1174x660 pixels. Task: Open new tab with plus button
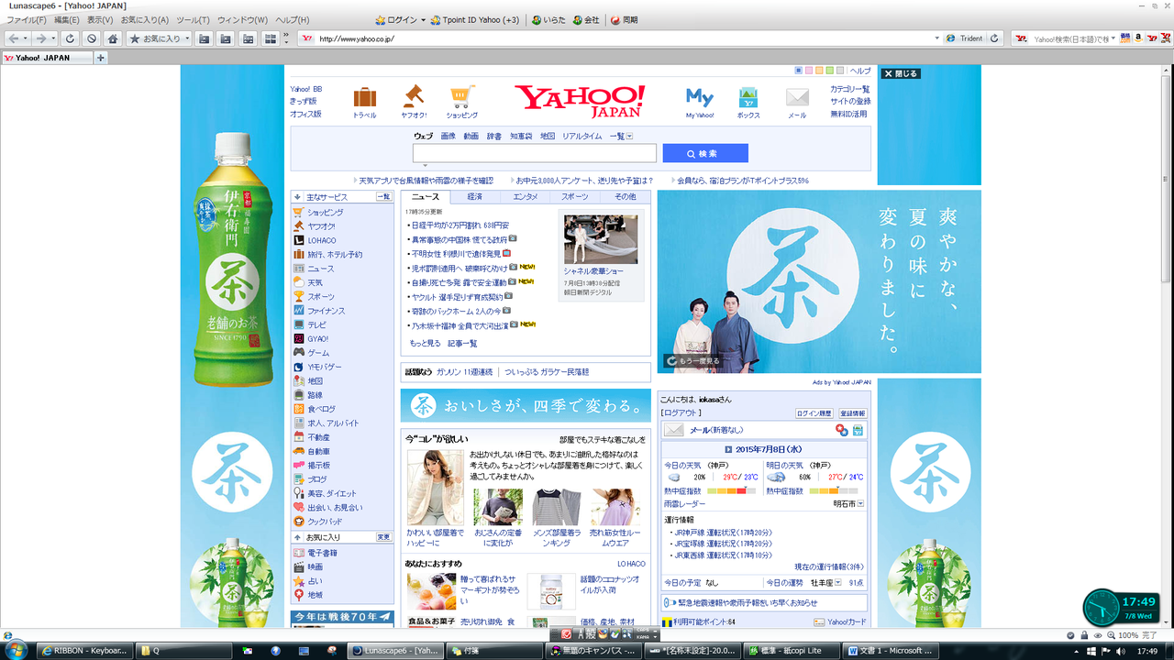coord(101,58)
